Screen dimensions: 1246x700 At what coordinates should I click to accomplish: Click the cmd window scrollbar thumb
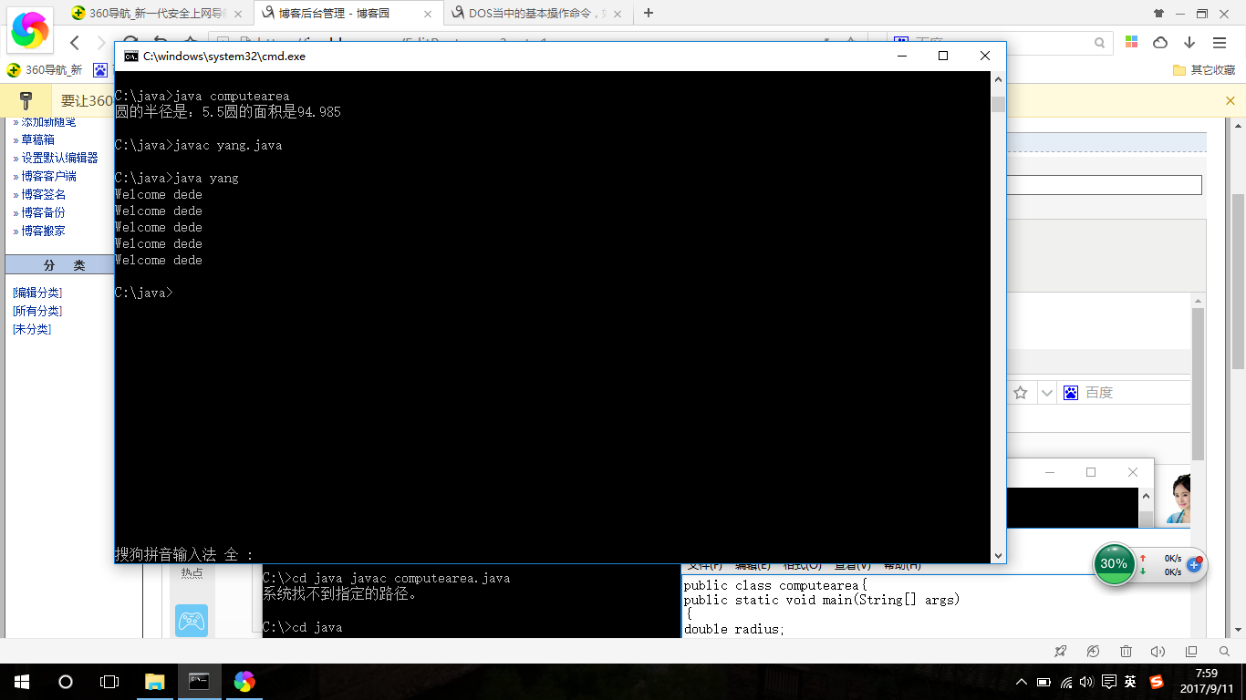pyautogui.click(x=998, y=104)
